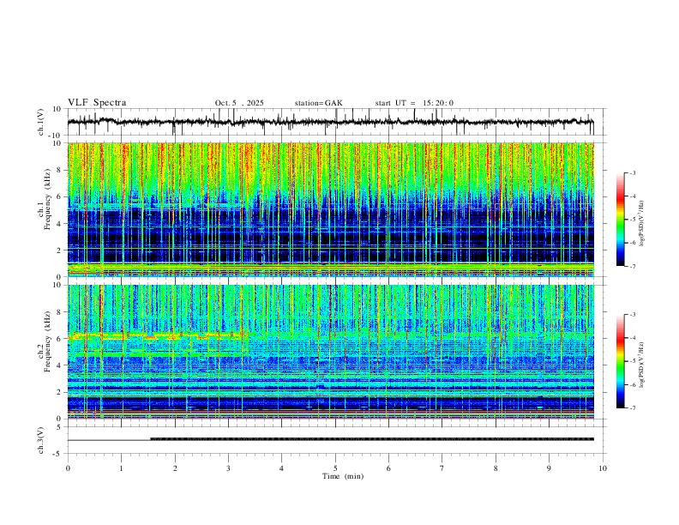Click the "station=GAK" header label
Image resolution: width=679 pixels, height=525 pixels.
(x=318, y=103)
